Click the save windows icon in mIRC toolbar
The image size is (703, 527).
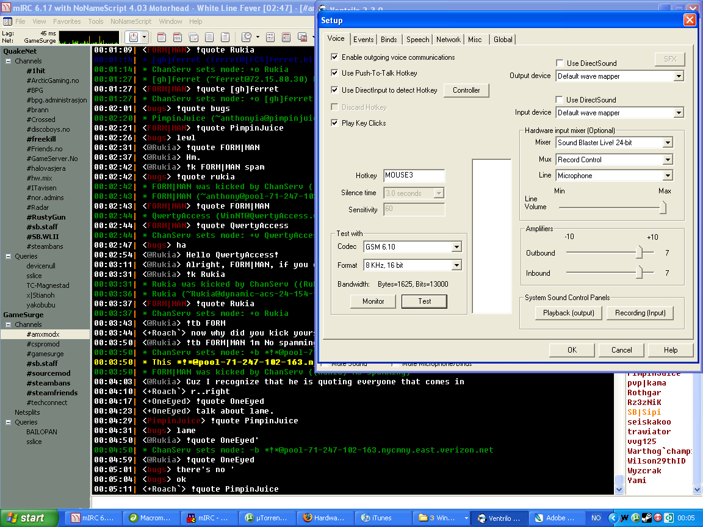tap(303, 37)
